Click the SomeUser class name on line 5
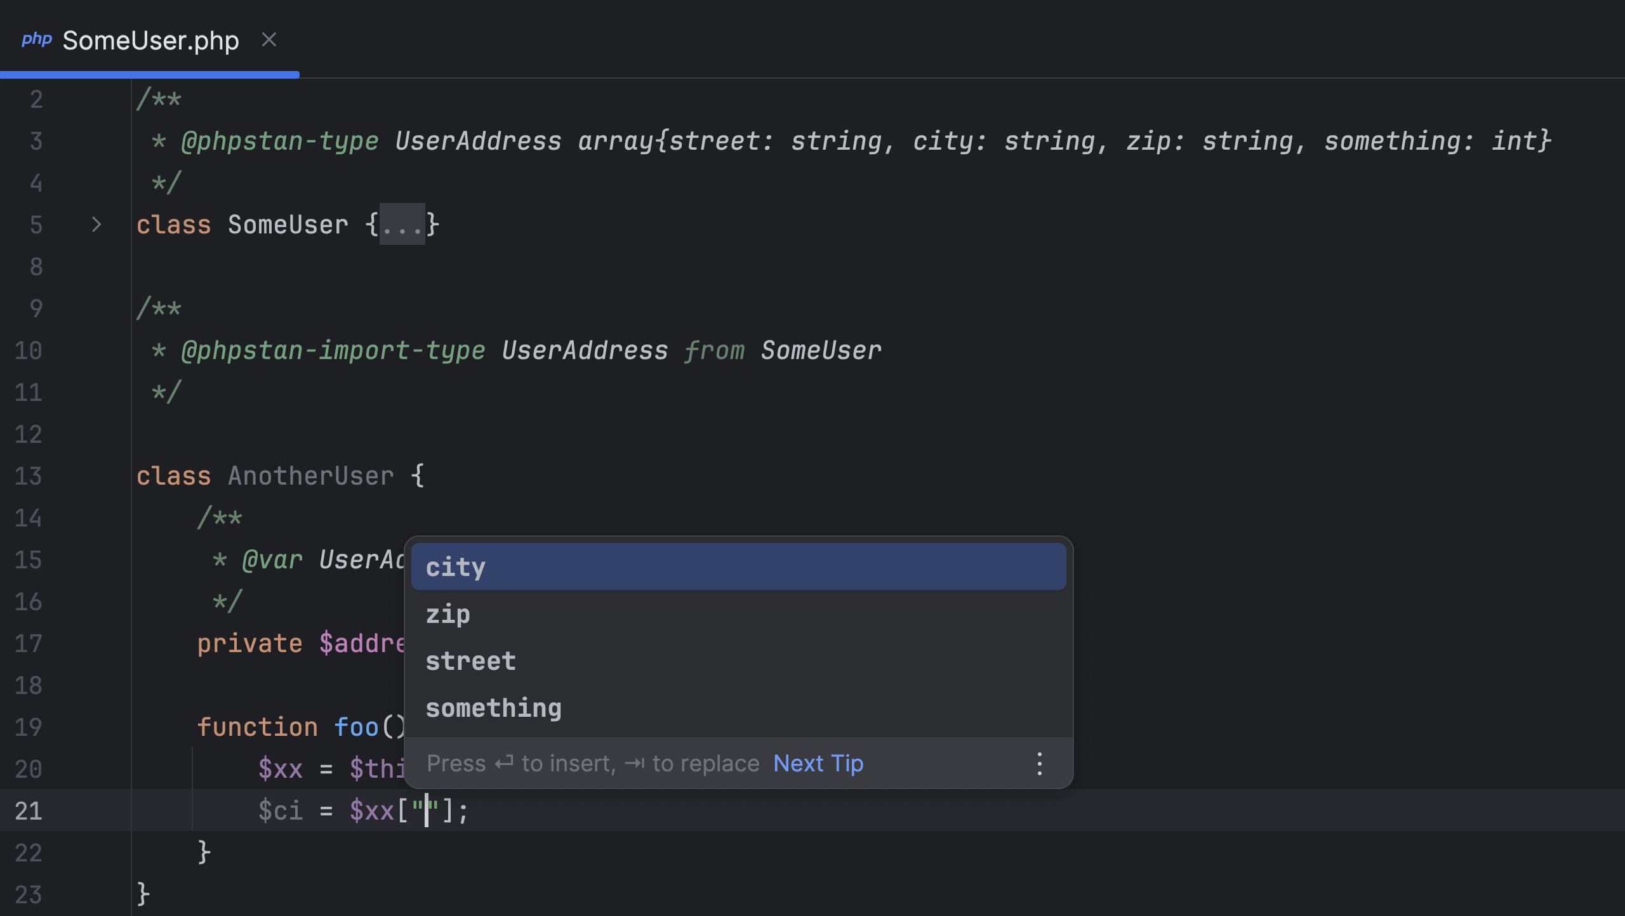 tap(288, 225)
